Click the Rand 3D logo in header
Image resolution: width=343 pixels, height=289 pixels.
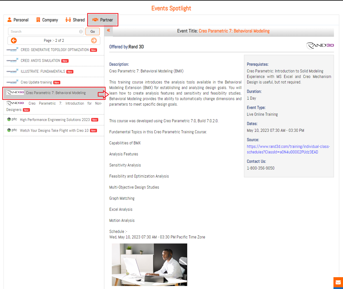point(320,46)
